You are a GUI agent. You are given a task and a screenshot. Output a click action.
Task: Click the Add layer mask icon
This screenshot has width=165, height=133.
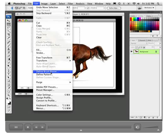(140, 117)
